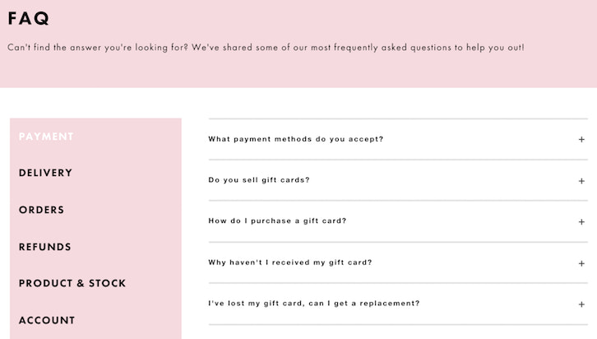Open 'How do I purchase a gift card?' question
This screenshot has width=597, height=339.
(x=277, y=221)
